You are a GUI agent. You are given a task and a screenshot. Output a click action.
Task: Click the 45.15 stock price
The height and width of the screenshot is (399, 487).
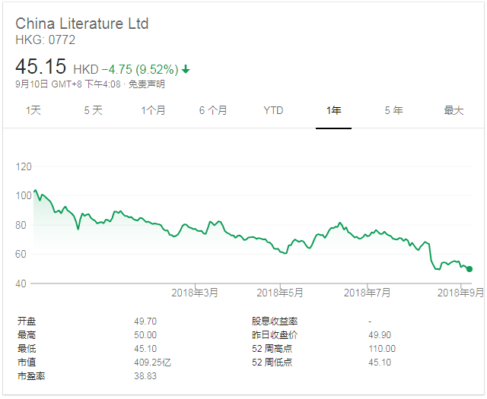41,67
